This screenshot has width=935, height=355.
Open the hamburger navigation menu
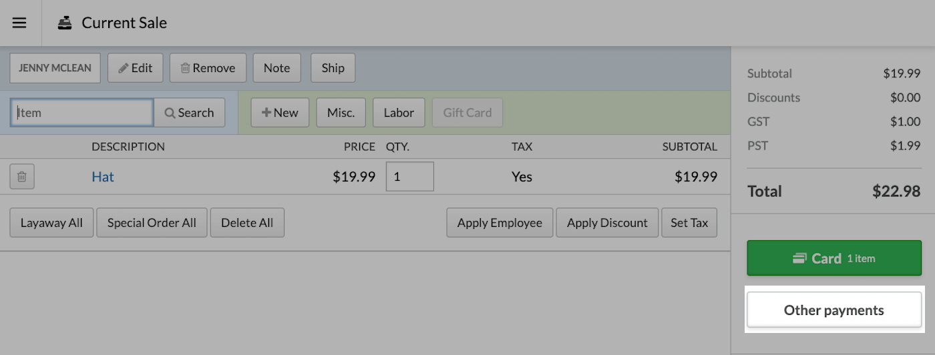[x=19, y=23]
